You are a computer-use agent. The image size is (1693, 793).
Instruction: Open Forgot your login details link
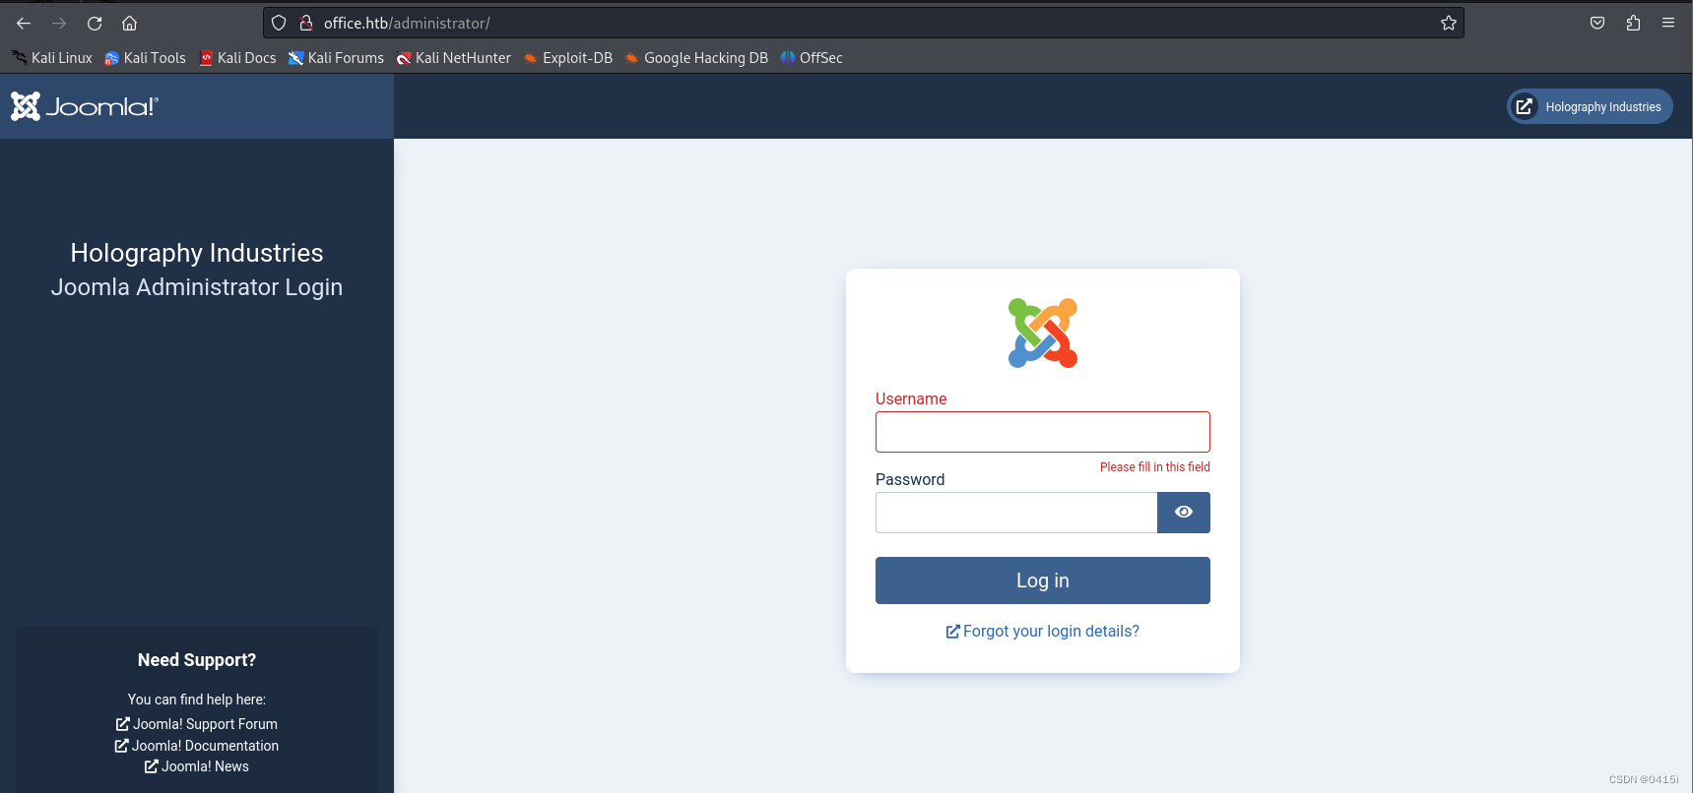pyautogui.click(x=1043, y=632)
